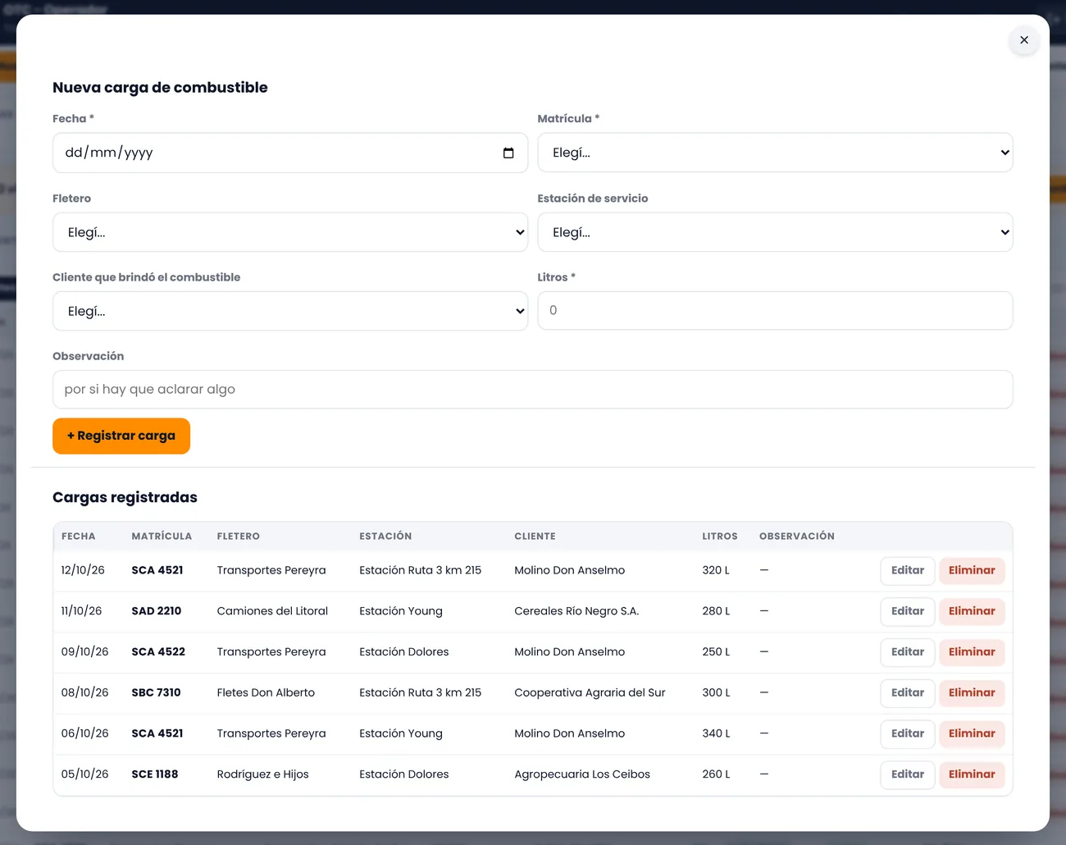
Task: Click the Cargas registradas heading
Action: point(125,497)
